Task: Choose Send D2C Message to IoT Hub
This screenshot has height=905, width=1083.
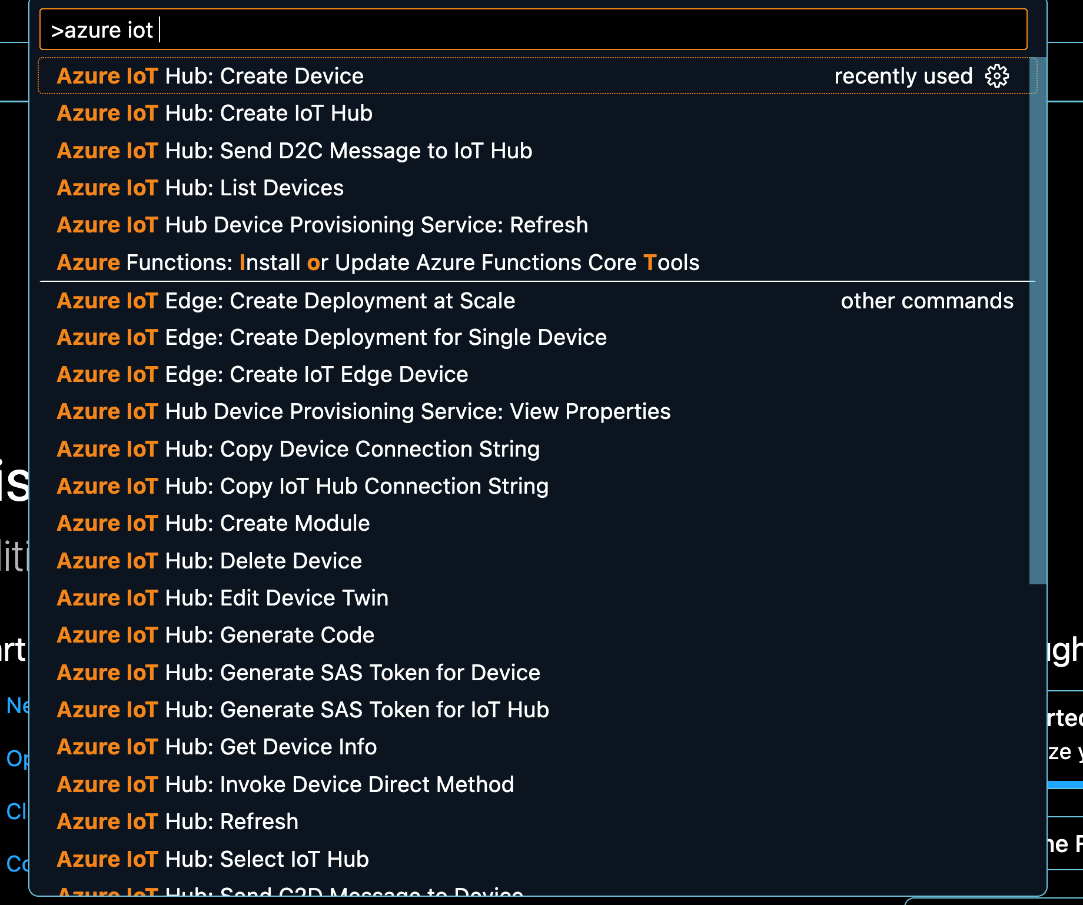Action: coord(294,151)
